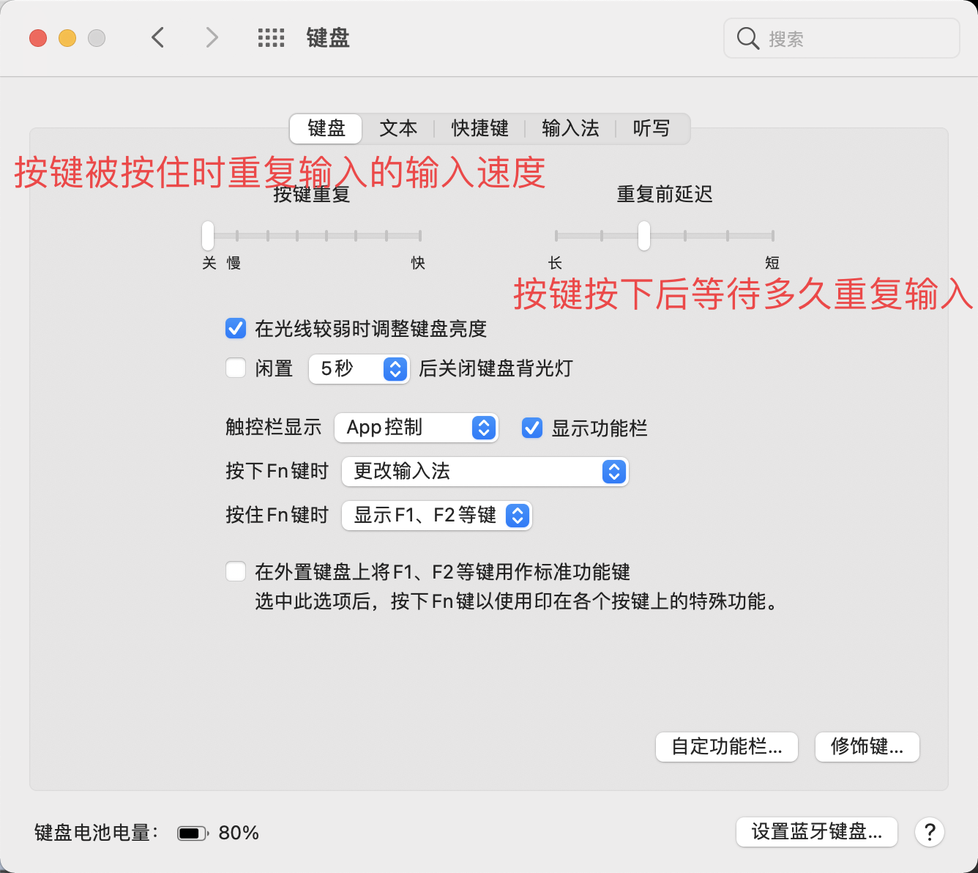The image size is (978, 873).
Task: Open the 5秒 idle time dropdown
Action: click(359, 368)
